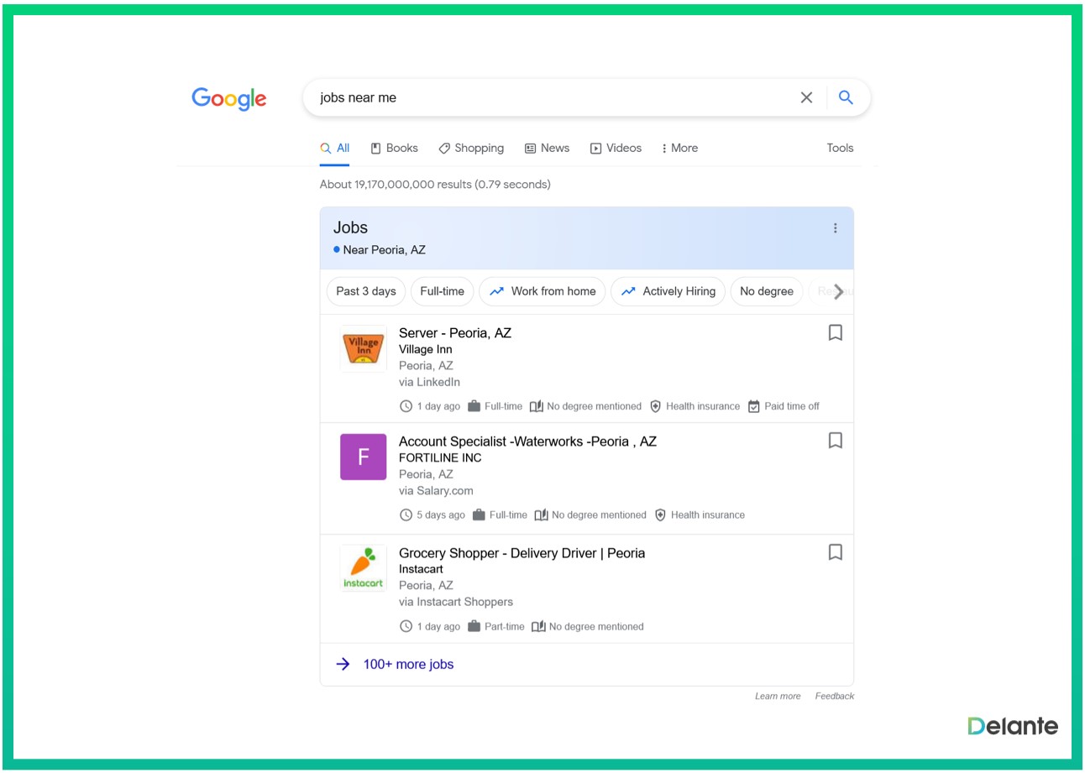Screen dimensions: 1085x773
Task: Click the arrow icon beside '100+ more jobs'
Action: pos(343,664)
